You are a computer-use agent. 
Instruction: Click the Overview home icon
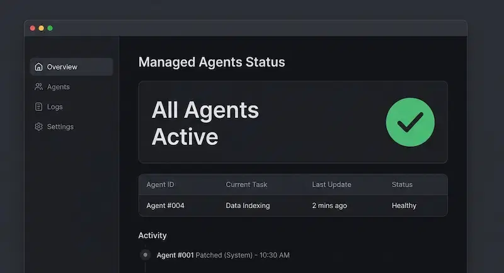pos(39,67)
